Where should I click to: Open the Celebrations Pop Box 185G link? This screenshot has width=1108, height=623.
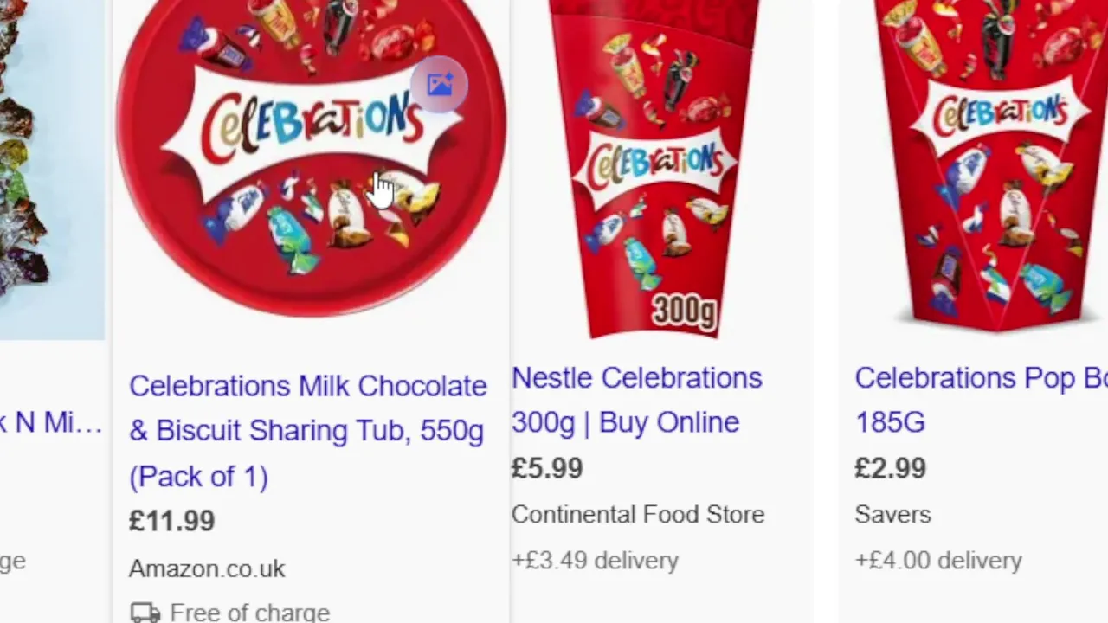pos(978,400)
